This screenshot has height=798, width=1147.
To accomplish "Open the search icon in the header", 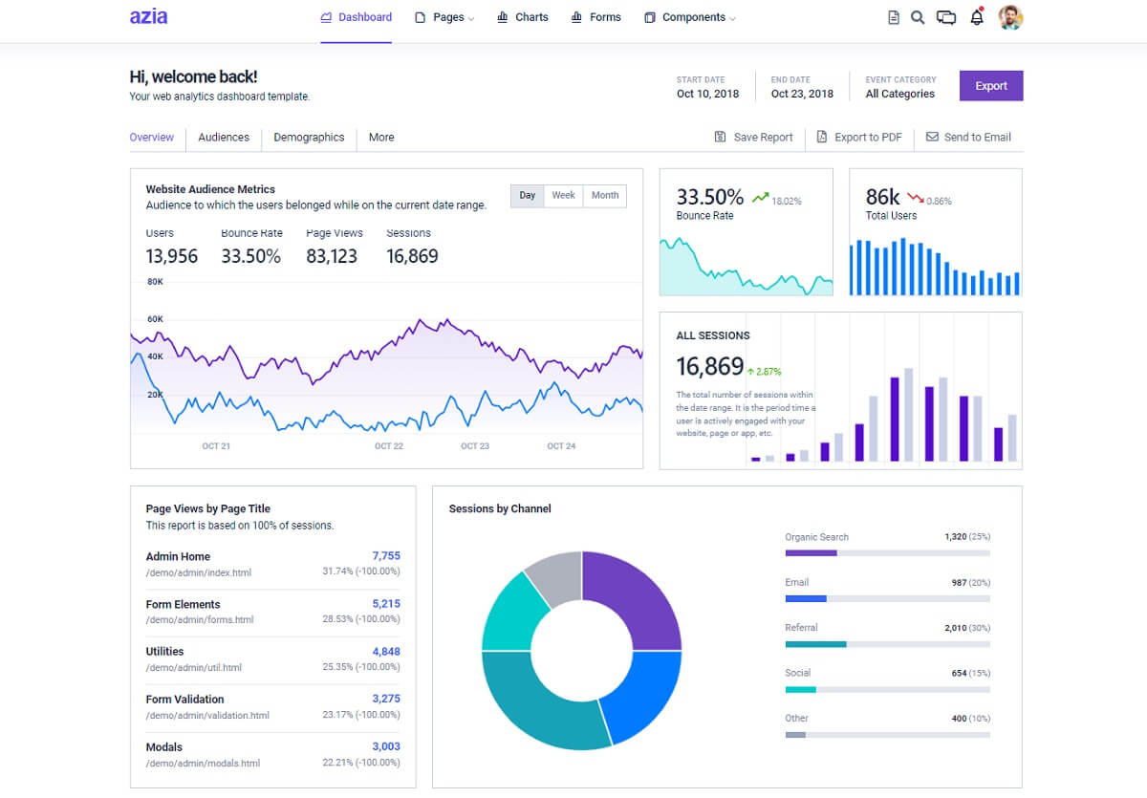I will click(x=918, y=16).
